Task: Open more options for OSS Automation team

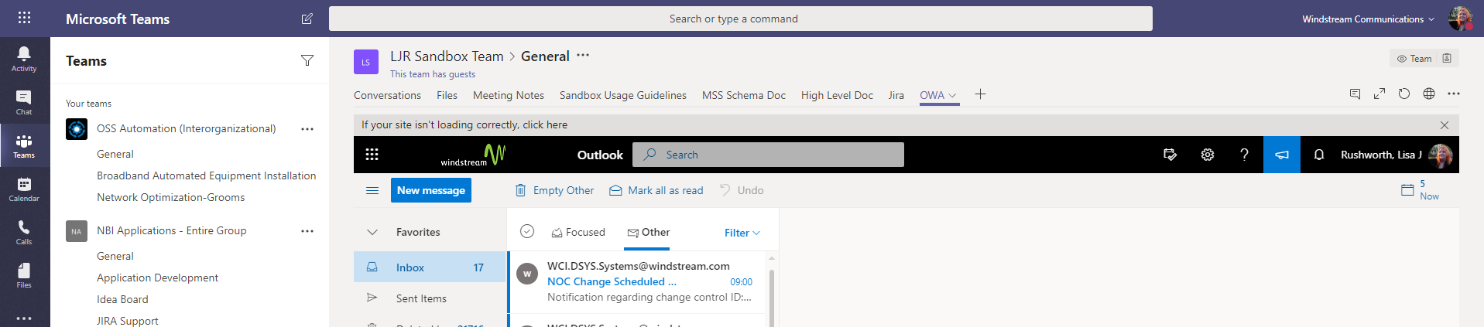Action: (307, 129)
